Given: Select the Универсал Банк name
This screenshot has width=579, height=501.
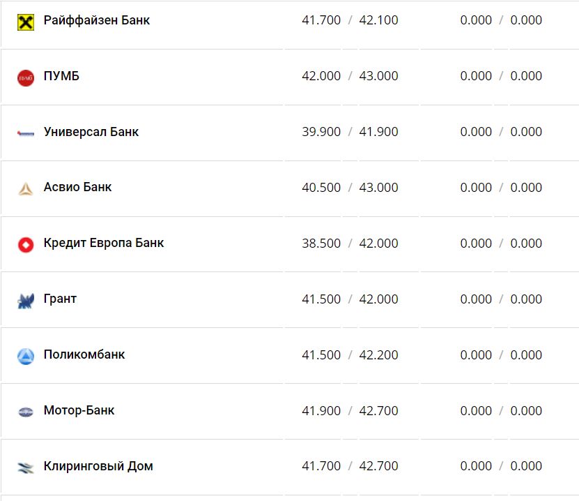Looking at the screenshot, I should click(91, 132).
